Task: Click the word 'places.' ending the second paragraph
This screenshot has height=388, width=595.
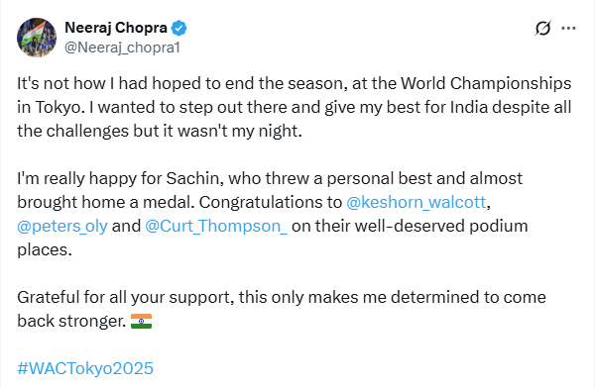Action: pos(45,250)
